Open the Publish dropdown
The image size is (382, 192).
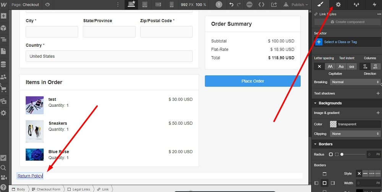(296, 5)
